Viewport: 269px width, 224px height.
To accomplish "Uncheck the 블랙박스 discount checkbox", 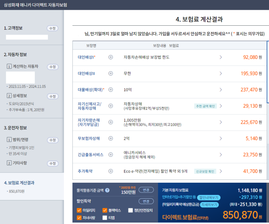I will [105, 210].
